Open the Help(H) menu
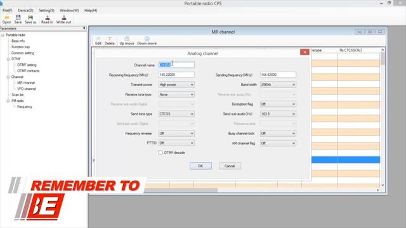Image resolution: width=406 pixels, height=228 pixels. point(91,10)
